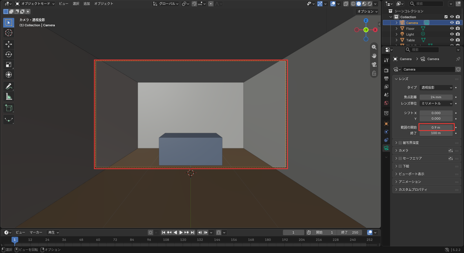Open the Select menu in viewport header
The height and width of the screenshot is (253, 464).
(76, 4)
